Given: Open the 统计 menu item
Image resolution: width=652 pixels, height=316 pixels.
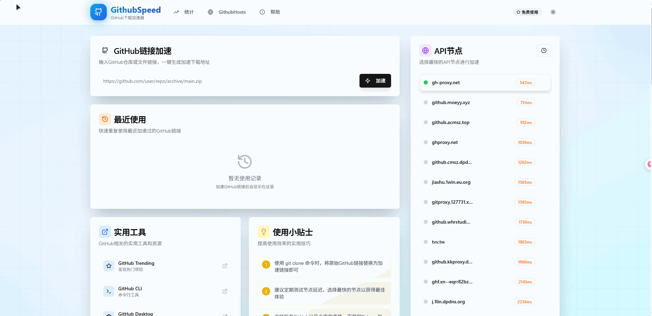Looking at the screenshot, I should 184,12.
